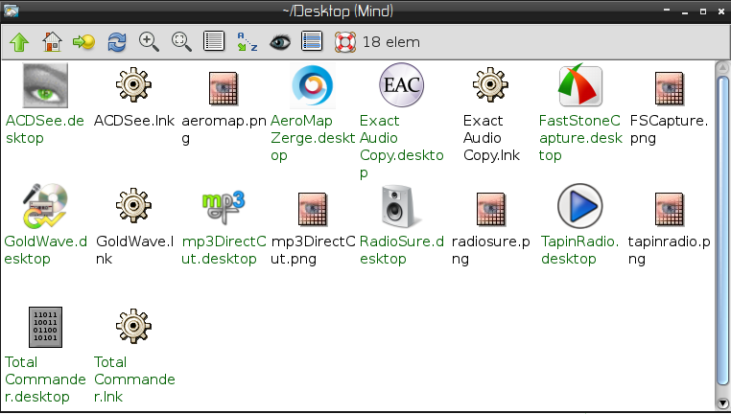Select the Total Commander.desktop binary icon
Screen dimensions: 731x414
click(45, 327)
